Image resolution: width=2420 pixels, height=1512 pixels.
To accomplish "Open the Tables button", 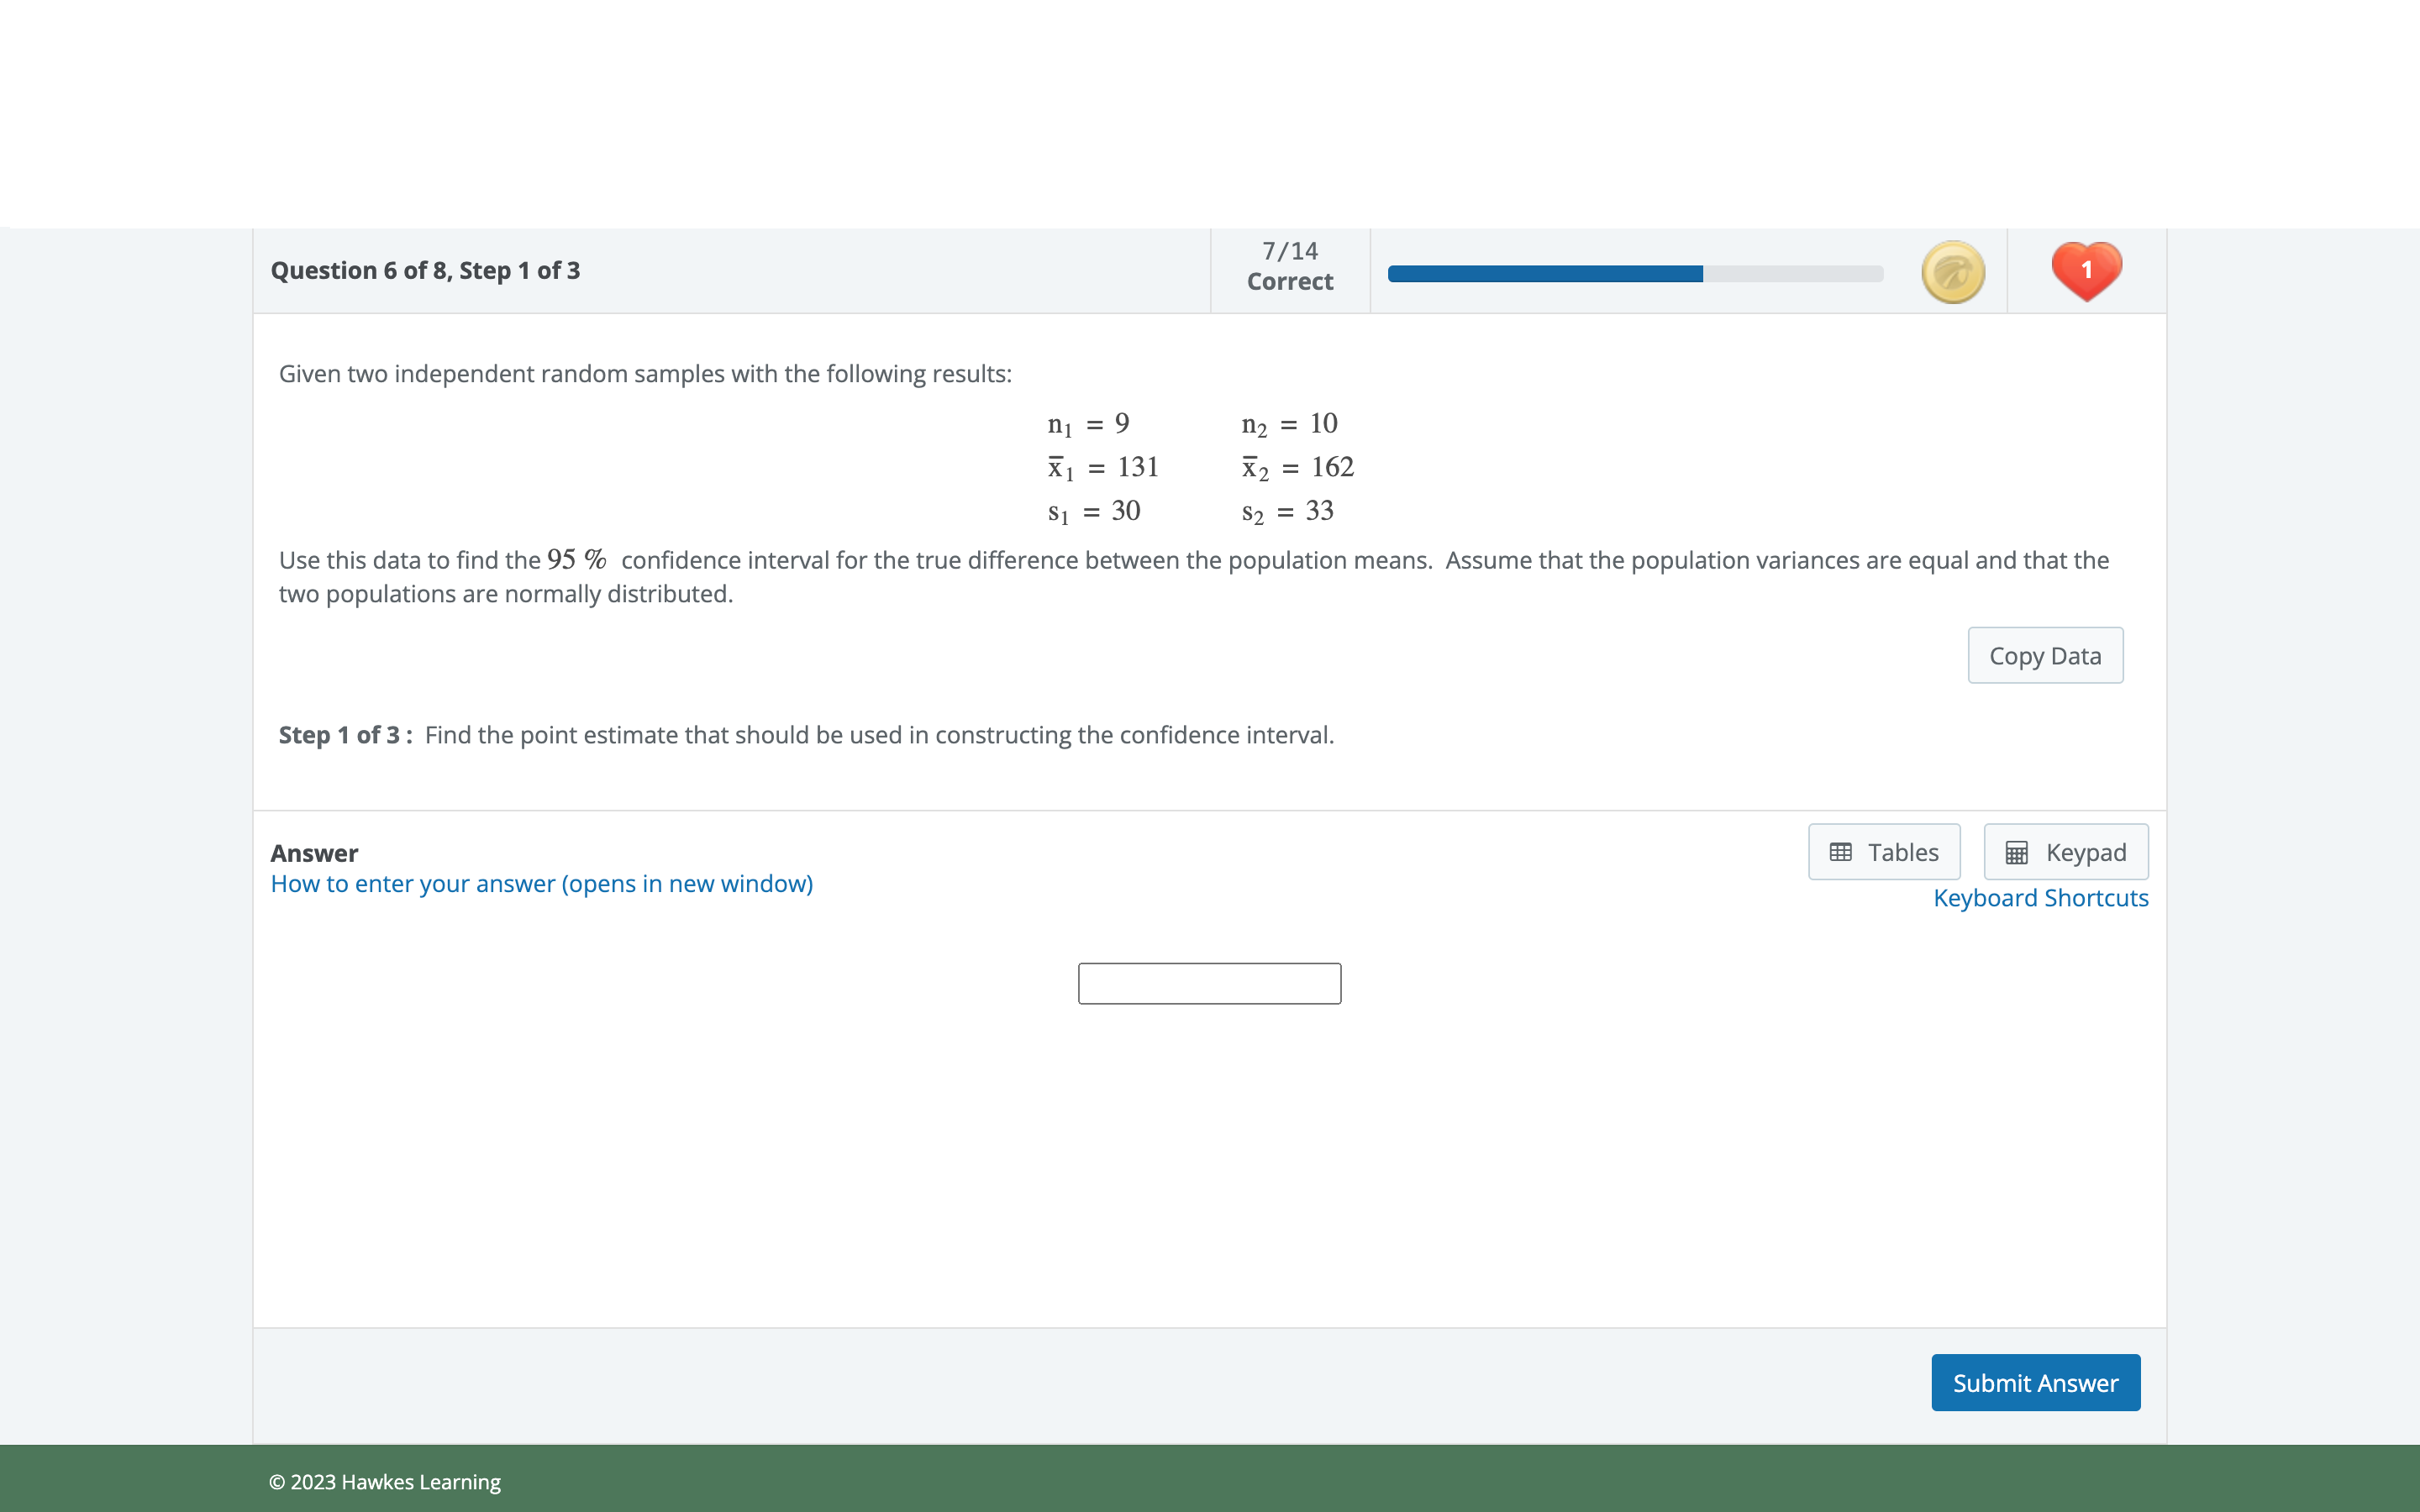I will tap(1884, 852).
